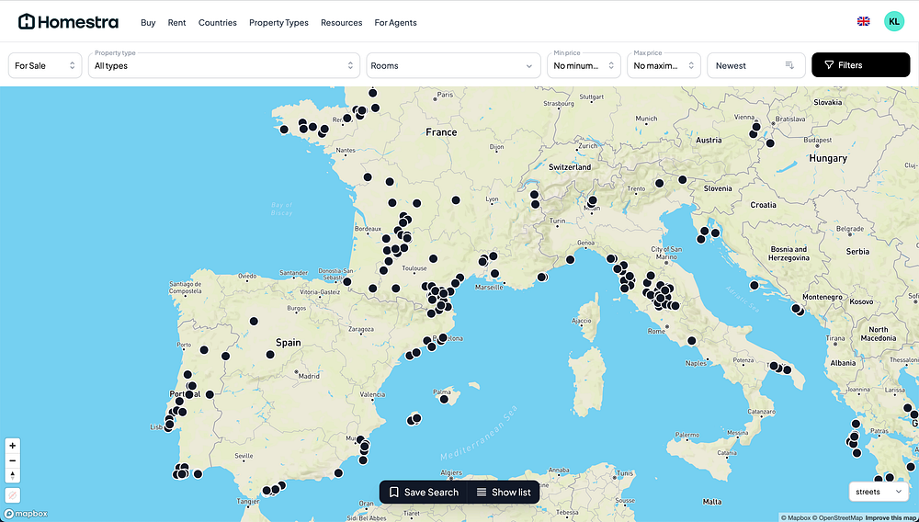
Task: Open the Max price dropdown
Action: 664,65
